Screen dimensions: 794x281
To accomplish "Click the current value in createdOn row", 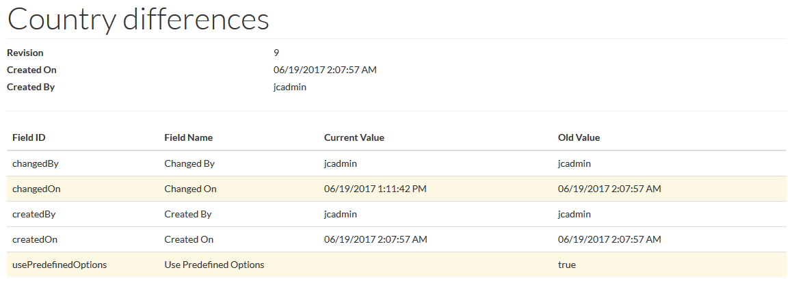I will point(375,239).
